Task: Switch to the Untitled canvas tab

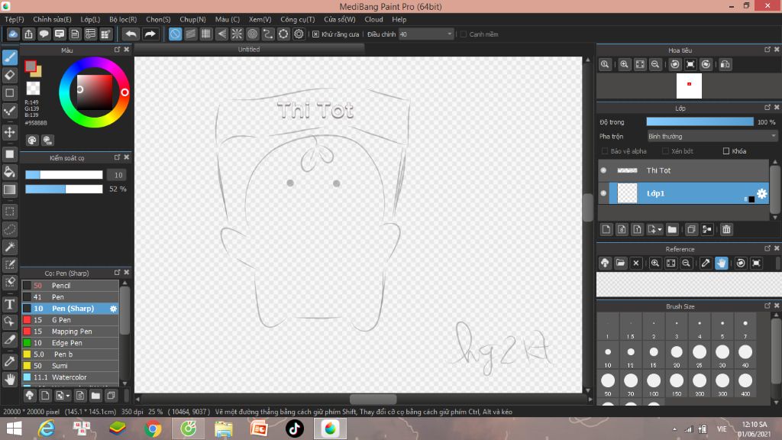Action: click(249, 50)
